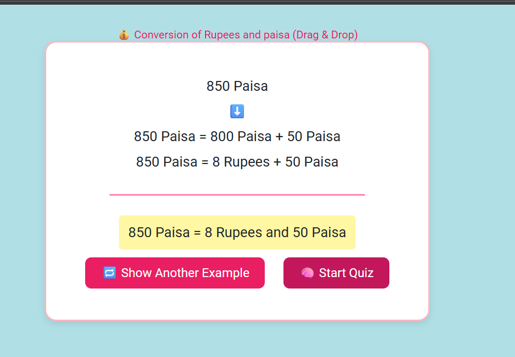Click the 850 Paisa heading text
This screenshot has height=357, width=515.
point(237,86)
